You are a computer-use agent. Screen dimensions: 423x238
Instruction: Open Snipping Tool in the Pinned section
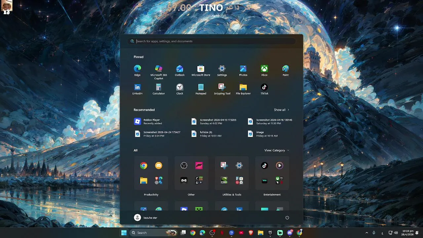(x=222, y=89)
